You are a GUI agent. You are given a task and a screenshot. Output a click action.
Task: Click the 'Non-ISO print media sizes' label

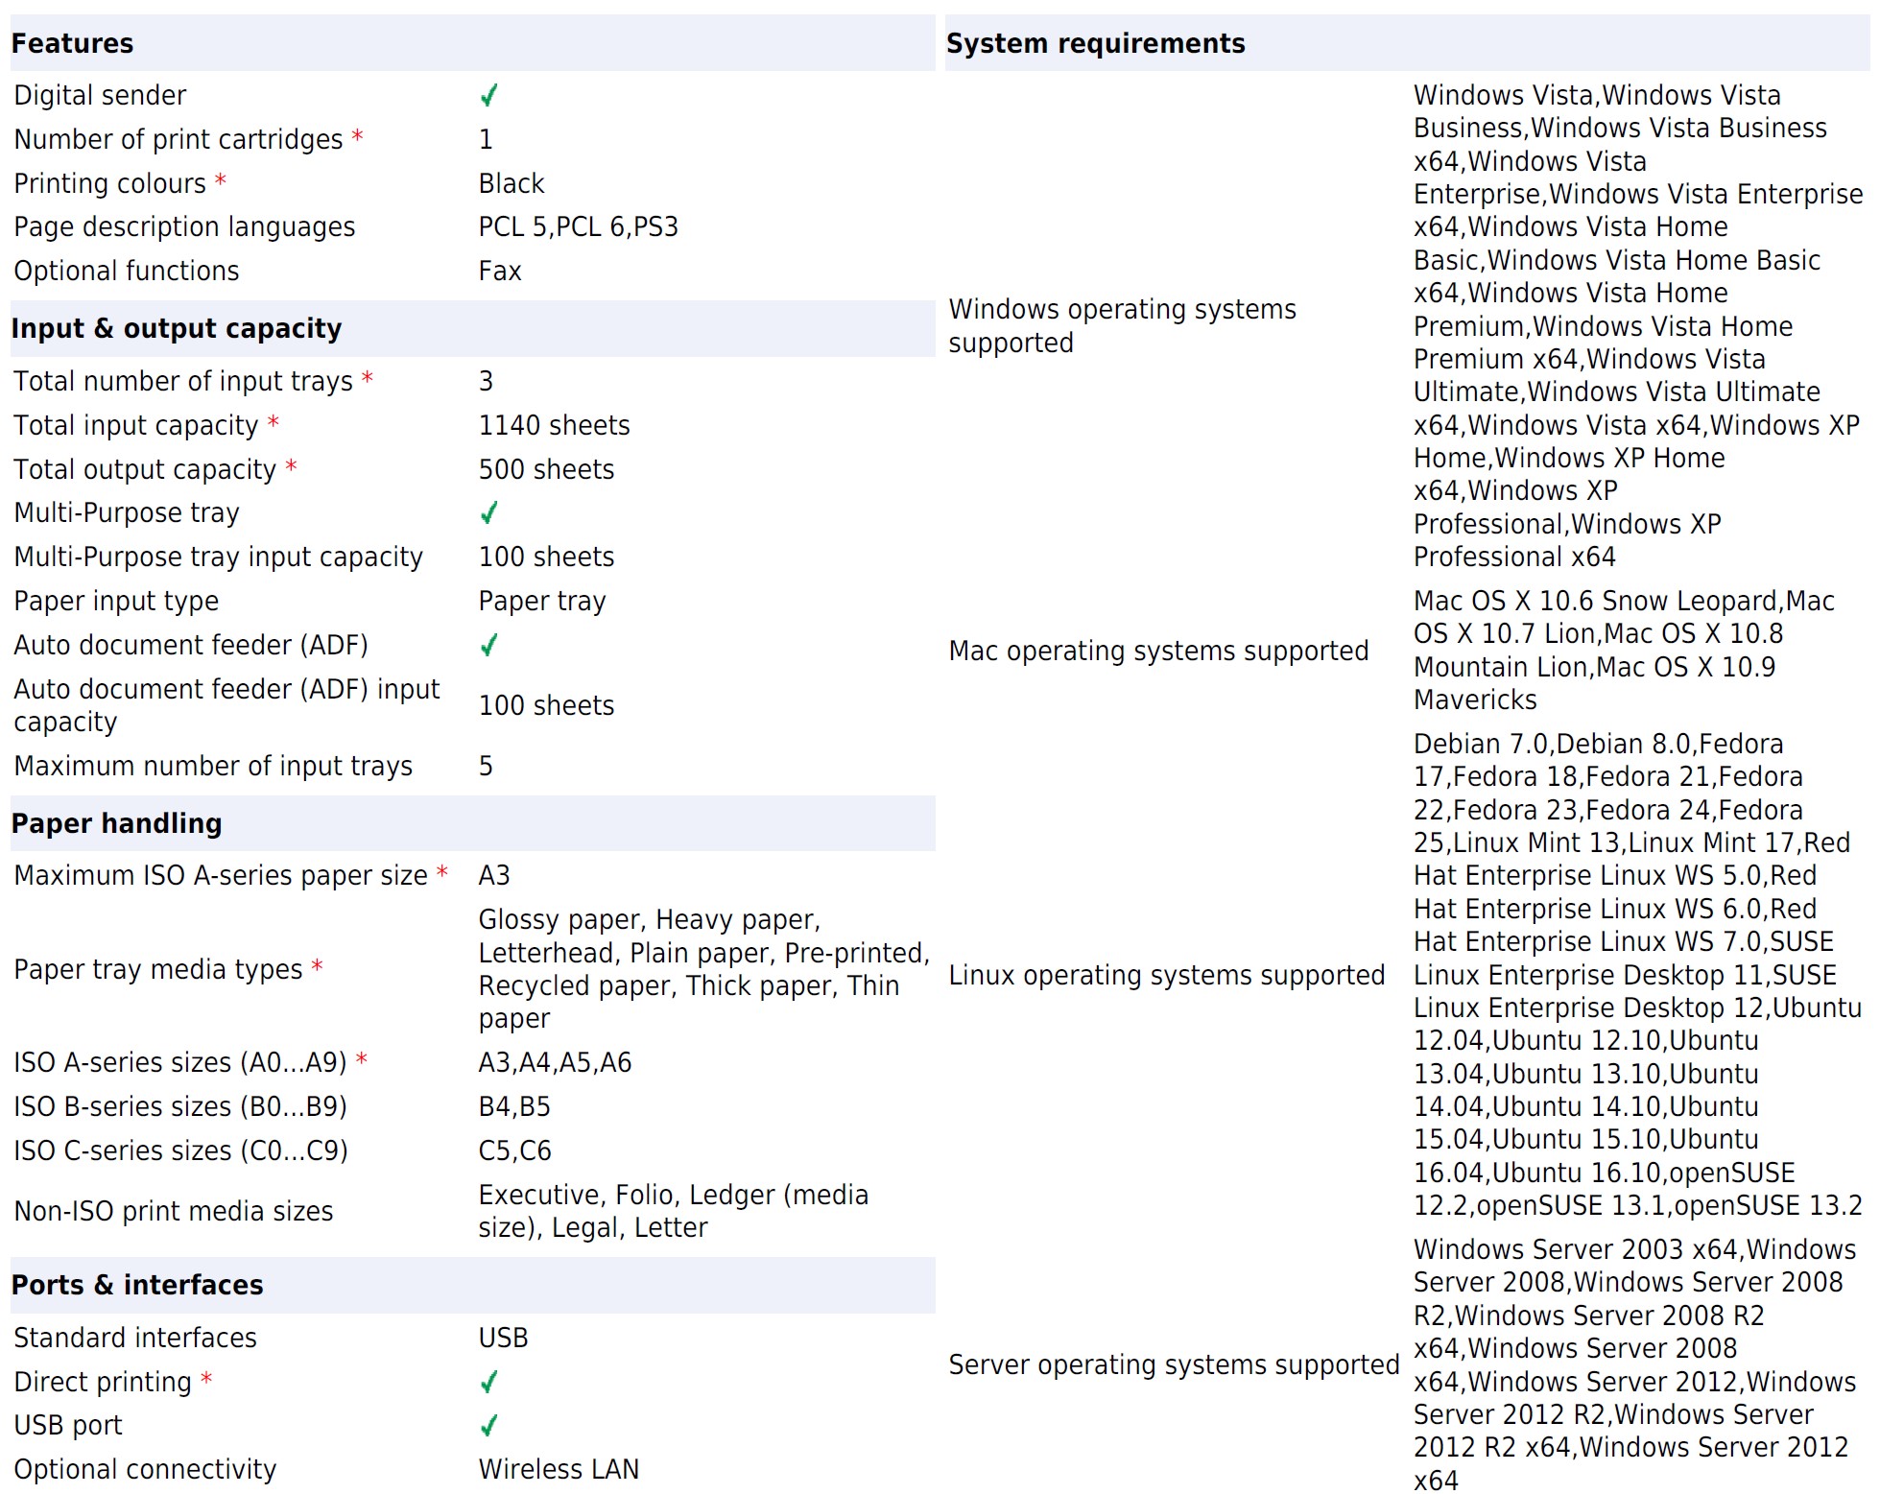coord(174,1211)
